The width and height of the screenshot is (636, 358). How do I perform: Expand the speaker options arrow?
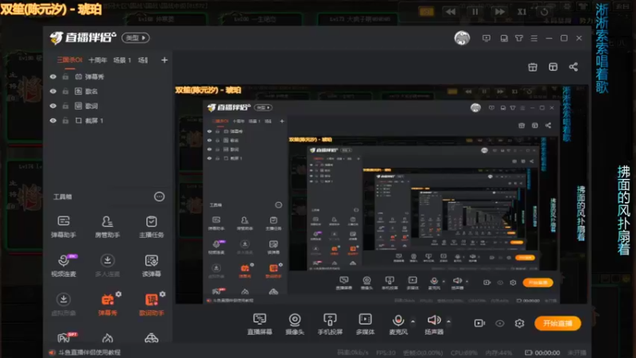point(448,321)
